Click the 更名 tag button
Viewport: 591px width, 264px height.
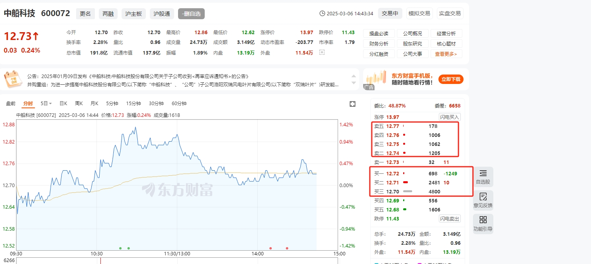coord(85,14)
